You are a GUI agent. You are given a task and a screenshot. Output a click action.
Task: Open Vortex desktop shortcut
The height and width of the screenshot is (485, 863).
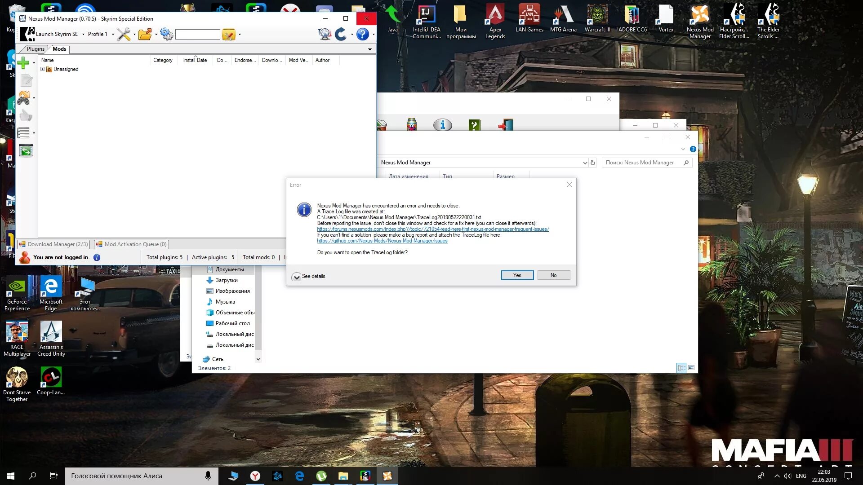point(666,19)
